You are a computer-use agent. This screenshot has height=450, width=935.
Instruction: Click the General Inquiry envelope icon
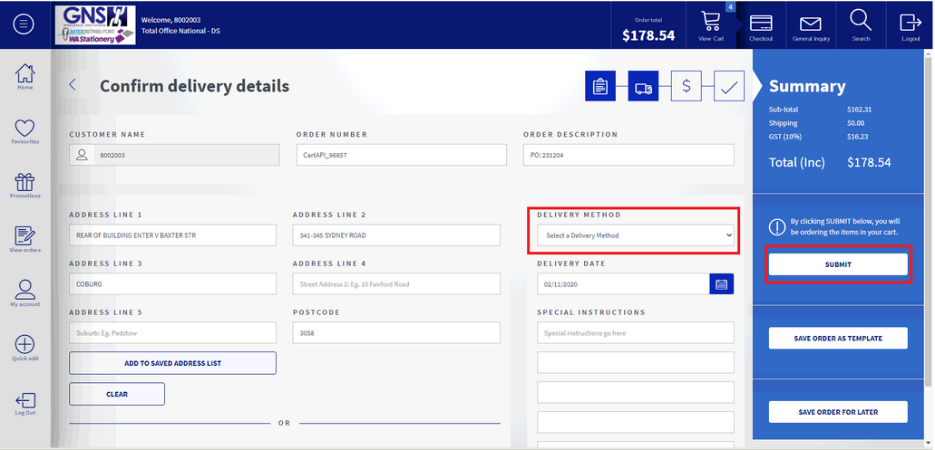point(810,24)
